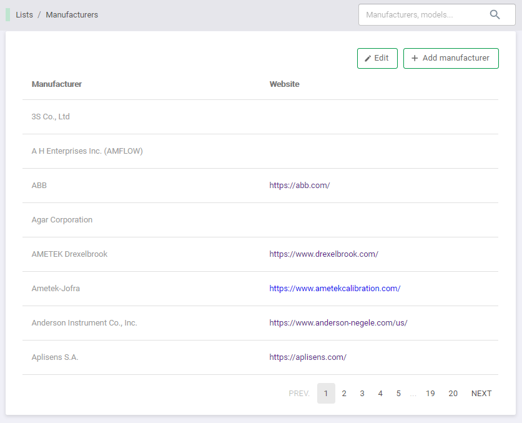Click the NEXT pagination button
522x423 pixels.
pyautogui.click(x=481, y=394)
